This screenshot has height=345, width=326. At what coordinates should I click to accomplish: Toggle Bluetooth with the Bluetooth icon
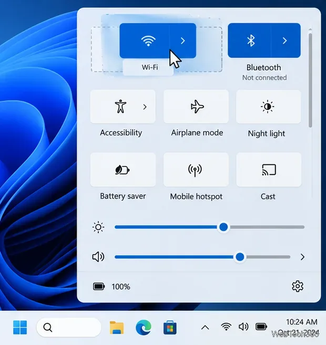coord(250,41)
